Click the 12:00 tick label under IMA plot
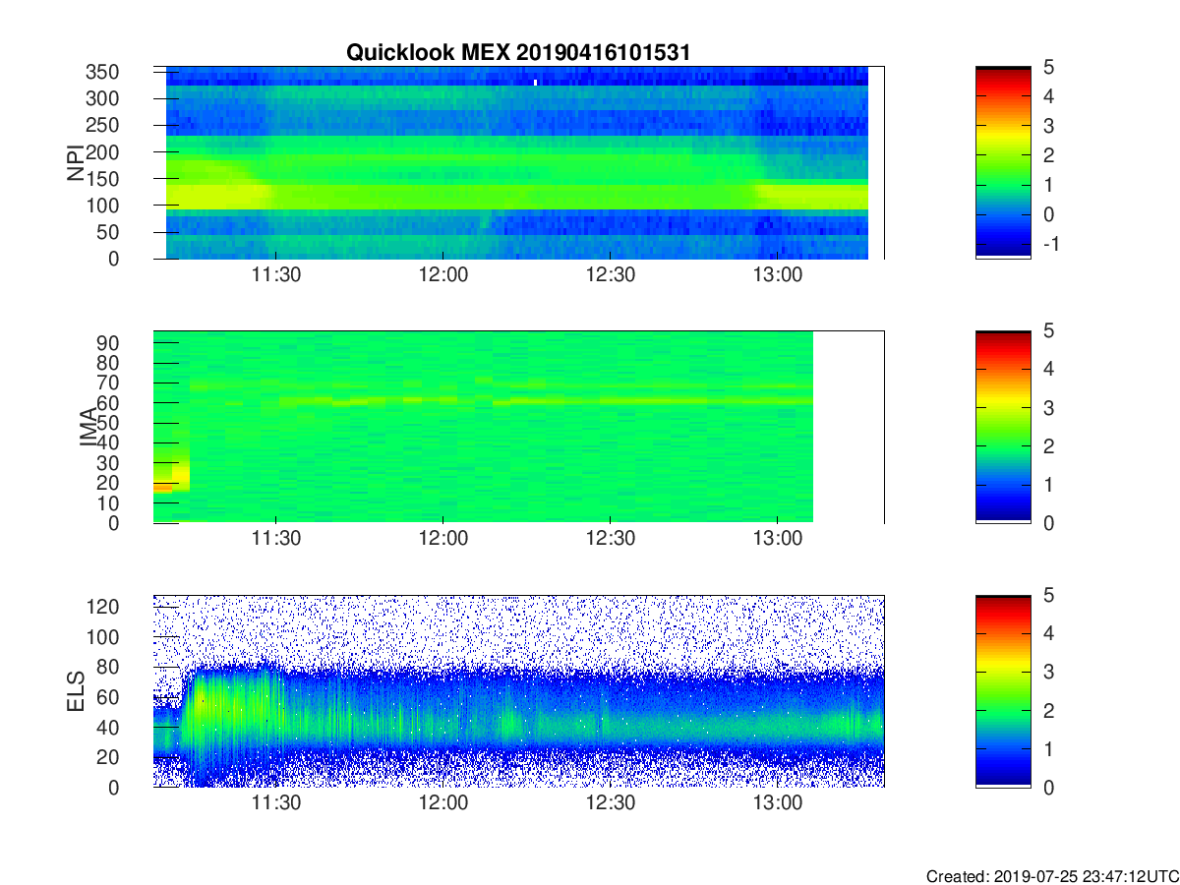1180x885 pixels. 443,540
